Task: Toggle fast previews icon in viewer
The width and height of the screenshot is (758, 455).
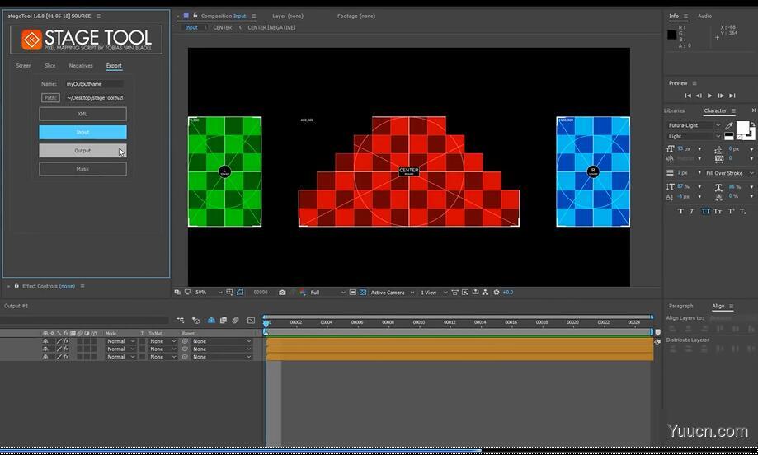Action: (x=465, y=293)
